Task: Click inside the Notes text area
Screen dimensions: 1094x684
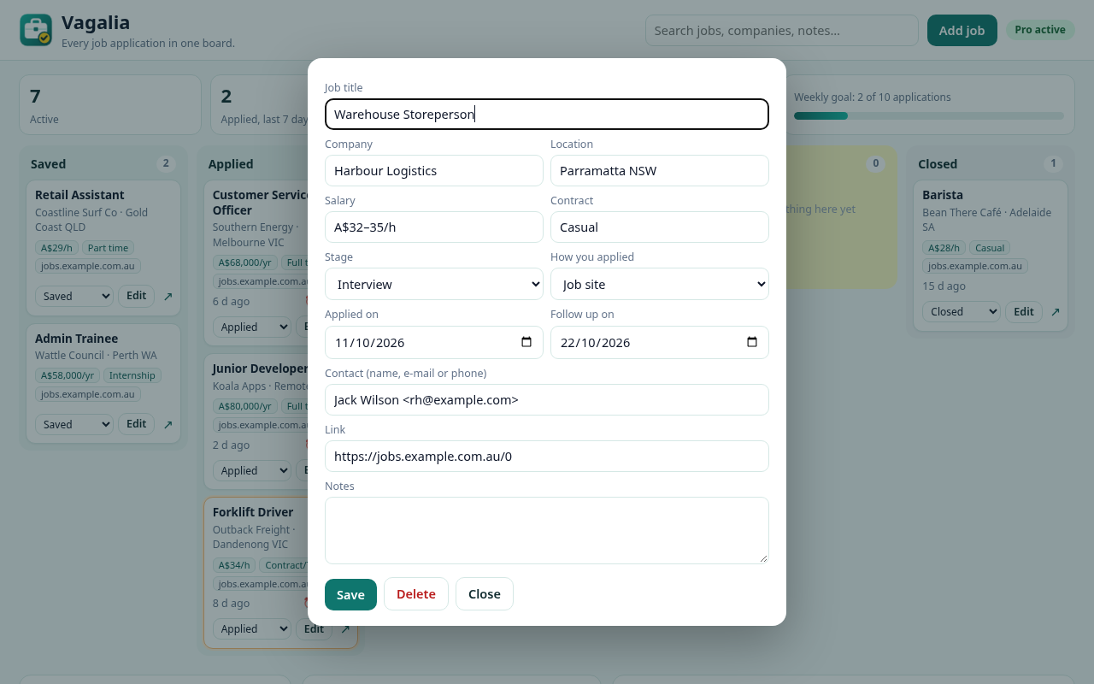Action: coord(547,530)
